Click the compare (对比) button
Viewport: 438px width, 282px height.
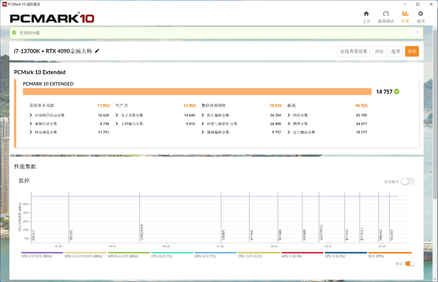click(x=379, y=51)
